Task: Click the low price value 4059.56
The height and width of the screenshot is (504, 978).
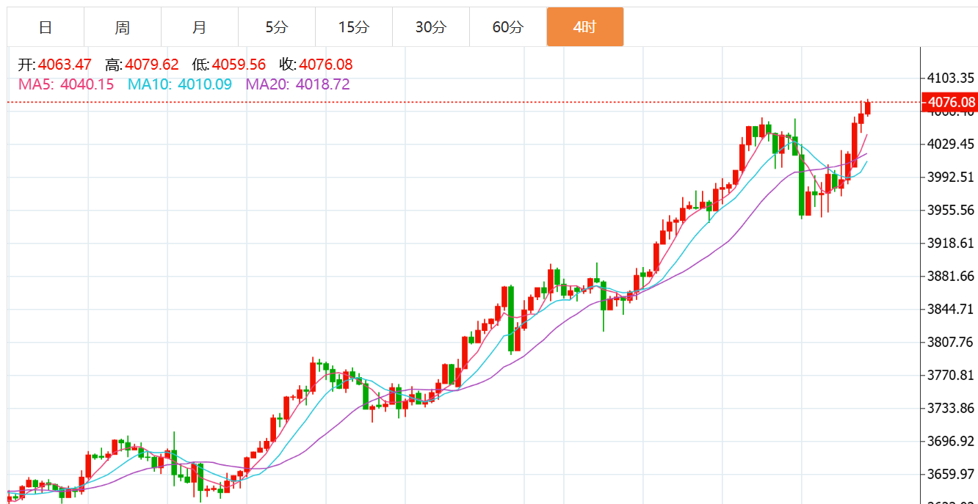Action: (239, 65)
